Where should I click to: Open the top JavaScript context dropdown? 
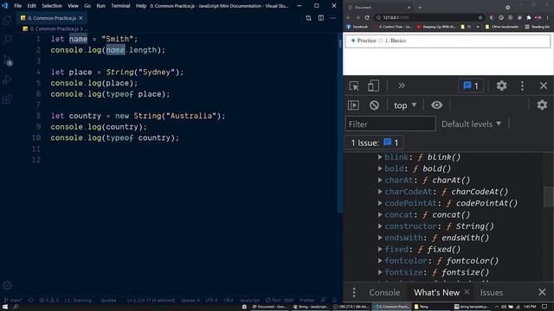[405, 105]
